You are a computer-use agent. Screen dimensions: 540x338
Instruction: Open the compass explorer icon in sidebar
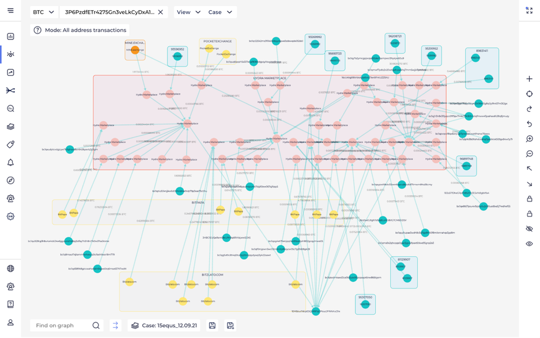10,181
